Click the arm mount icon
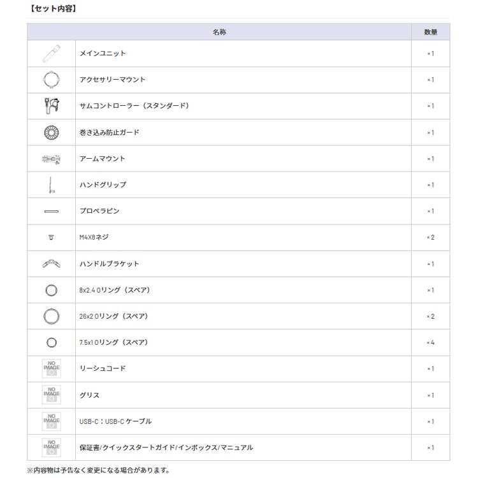Viewport: 478px width, 478px height. coord(51,159)
